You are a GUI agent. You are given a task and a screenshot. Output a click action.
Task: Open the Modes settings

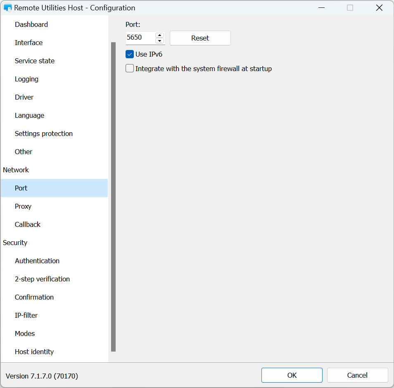[x=54, y=333]
